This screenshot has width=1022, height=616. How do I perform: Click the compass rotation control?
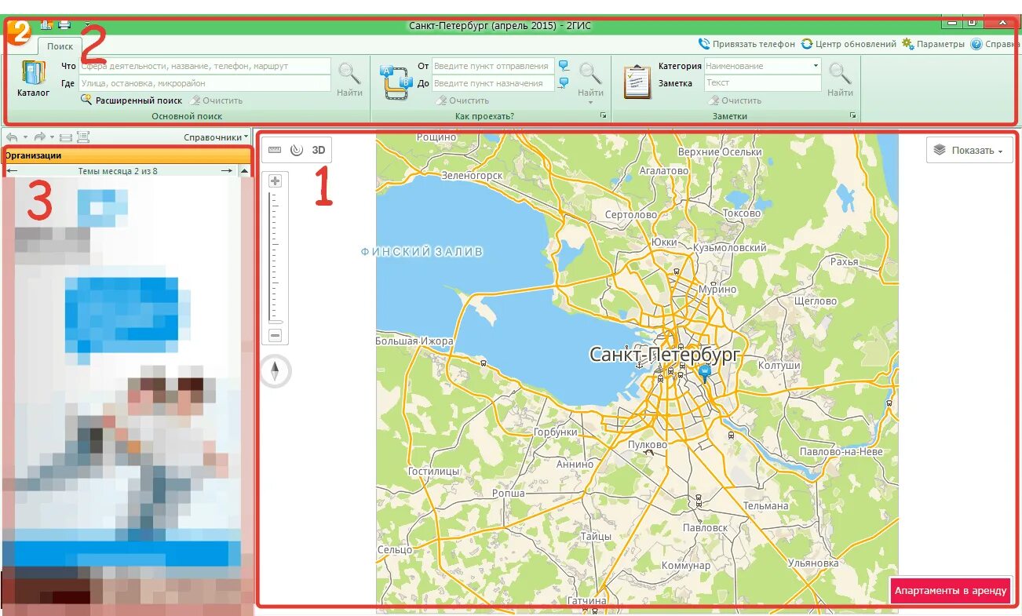276,371
